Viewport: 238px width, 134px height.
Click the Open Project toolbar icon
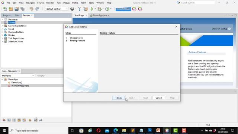tap(16, 9)
